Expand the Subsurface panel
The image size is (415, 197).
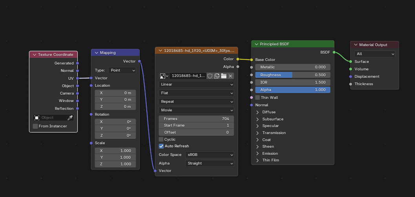click(257, 119)
